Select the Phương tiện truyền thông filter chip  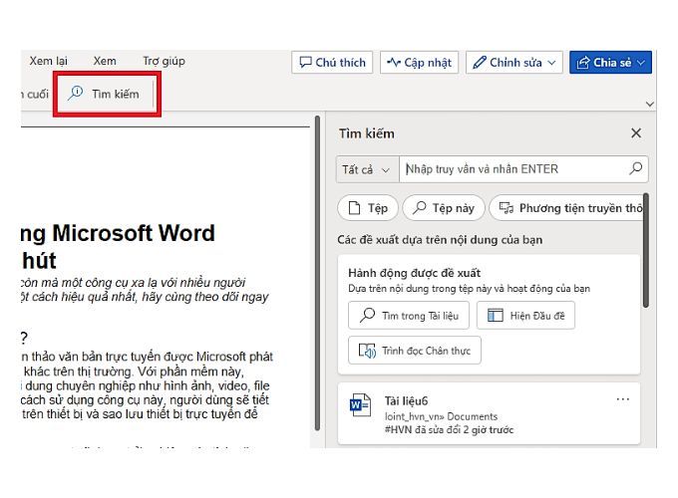[x=566, y=208]
